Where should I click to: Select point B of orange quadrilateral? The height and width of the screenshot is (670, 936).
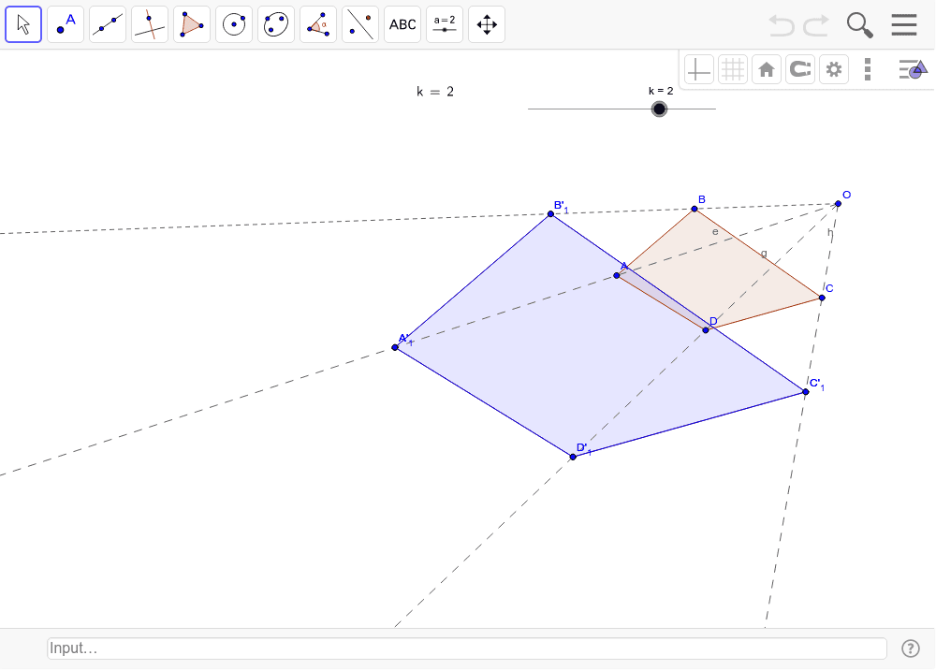(695, 209)
